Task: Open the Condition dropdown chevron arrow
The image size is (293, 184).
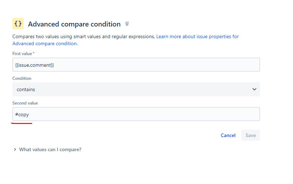Action: click(254, 89)
